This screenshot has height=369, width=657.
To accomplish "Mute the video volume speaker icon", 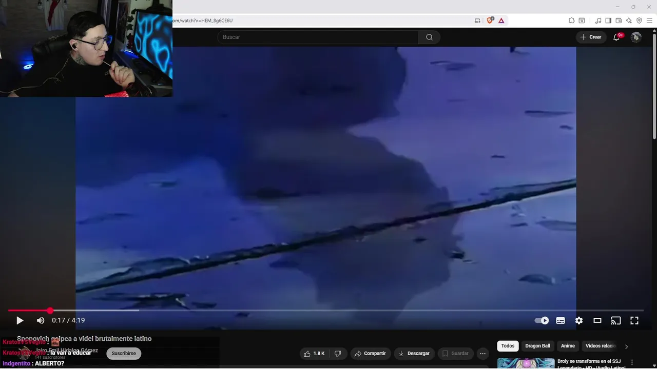I will pos(41,320).
